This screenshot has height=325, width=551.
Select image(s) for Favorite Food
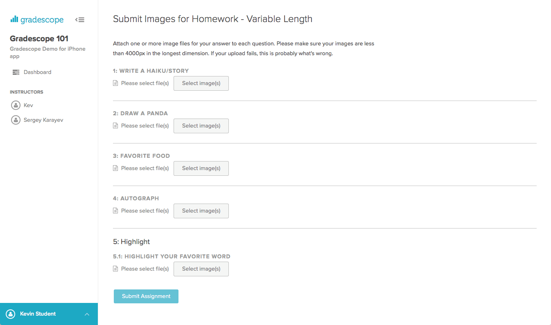click(x=201, y=168)
